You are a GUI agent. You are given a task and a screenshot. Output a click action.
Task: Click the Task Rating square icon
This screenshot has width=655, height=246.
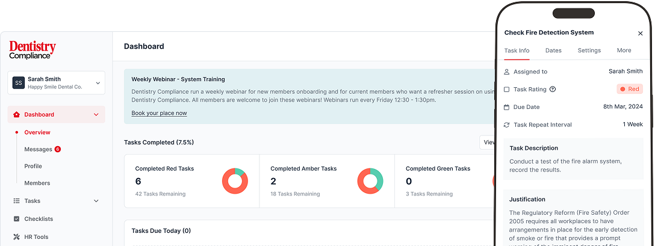(x=507, y=90)
